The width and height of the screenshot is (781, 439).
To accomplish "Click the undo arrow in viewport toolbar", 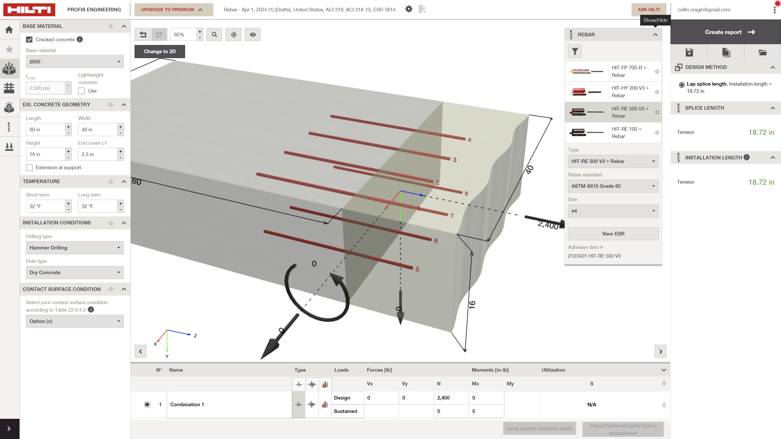I will pos(143,35).
